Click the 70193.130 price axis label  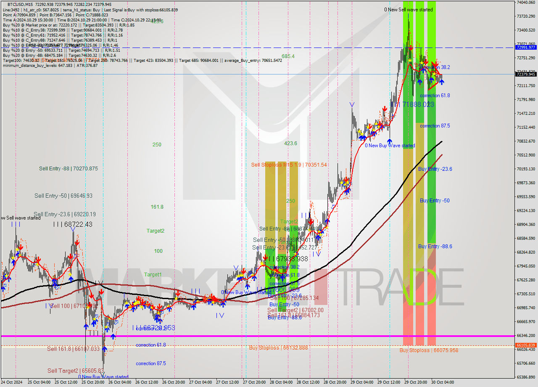pos(526,169)
